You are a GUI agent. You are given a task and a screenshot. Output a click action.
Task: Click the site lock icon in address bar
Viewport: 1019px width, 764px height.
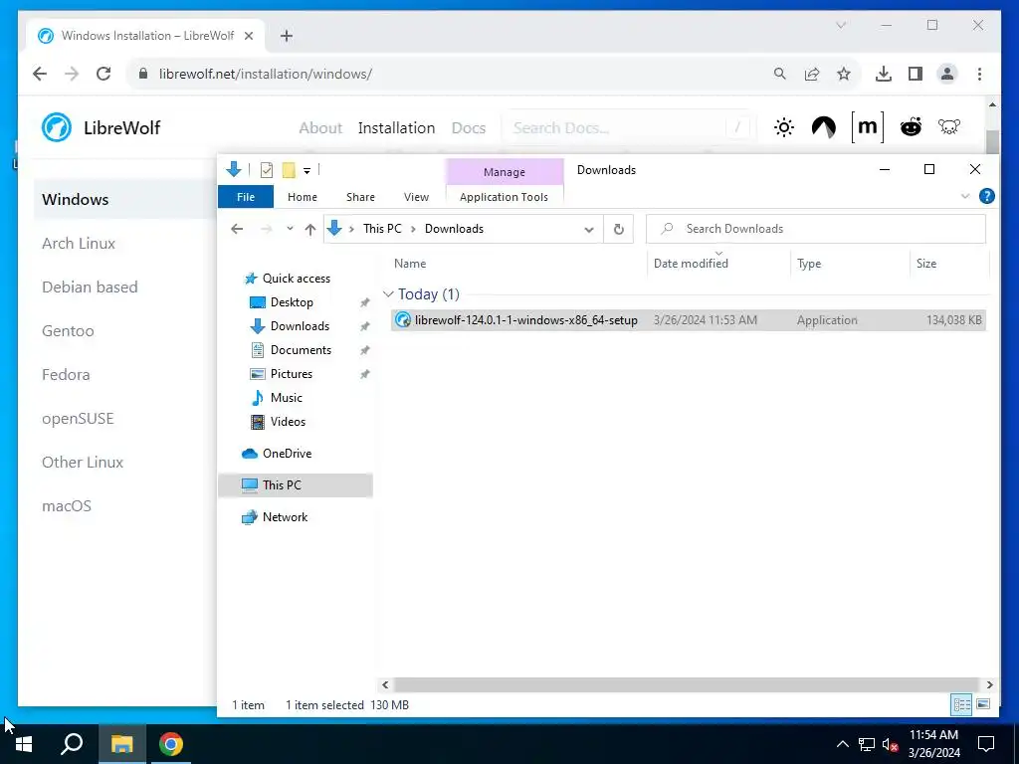(x=143, y=74)
